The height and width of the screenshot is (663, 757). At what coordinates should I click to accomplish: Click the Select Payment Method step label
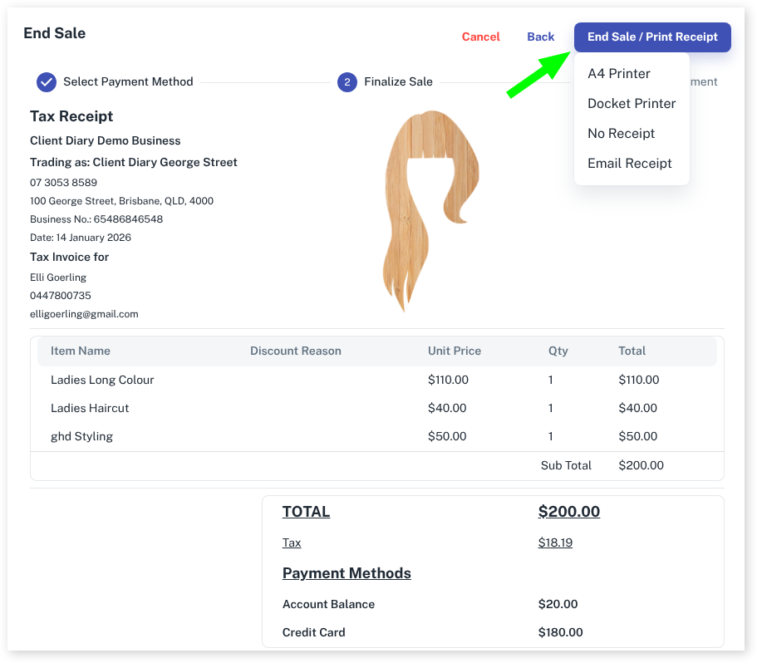click(x=128, y=81)
